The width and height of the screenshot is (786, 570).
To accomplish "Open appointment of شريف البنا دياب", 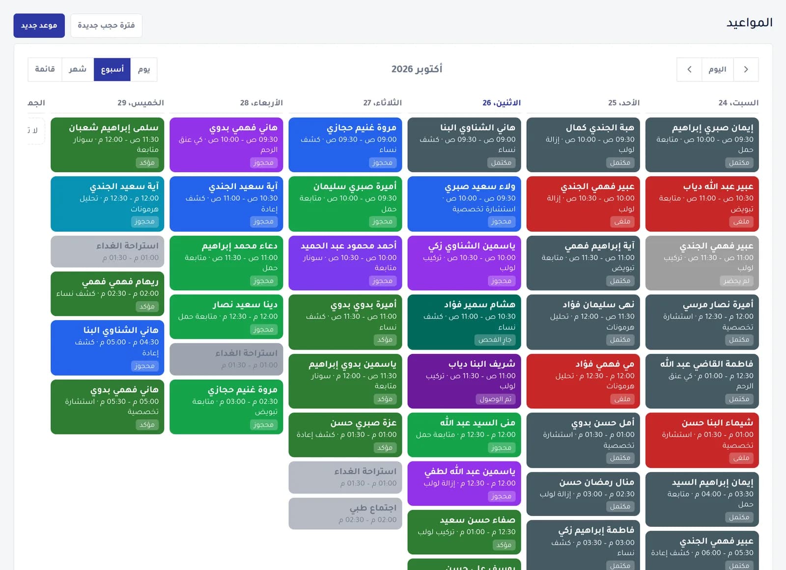I will (x=464, y=381).
